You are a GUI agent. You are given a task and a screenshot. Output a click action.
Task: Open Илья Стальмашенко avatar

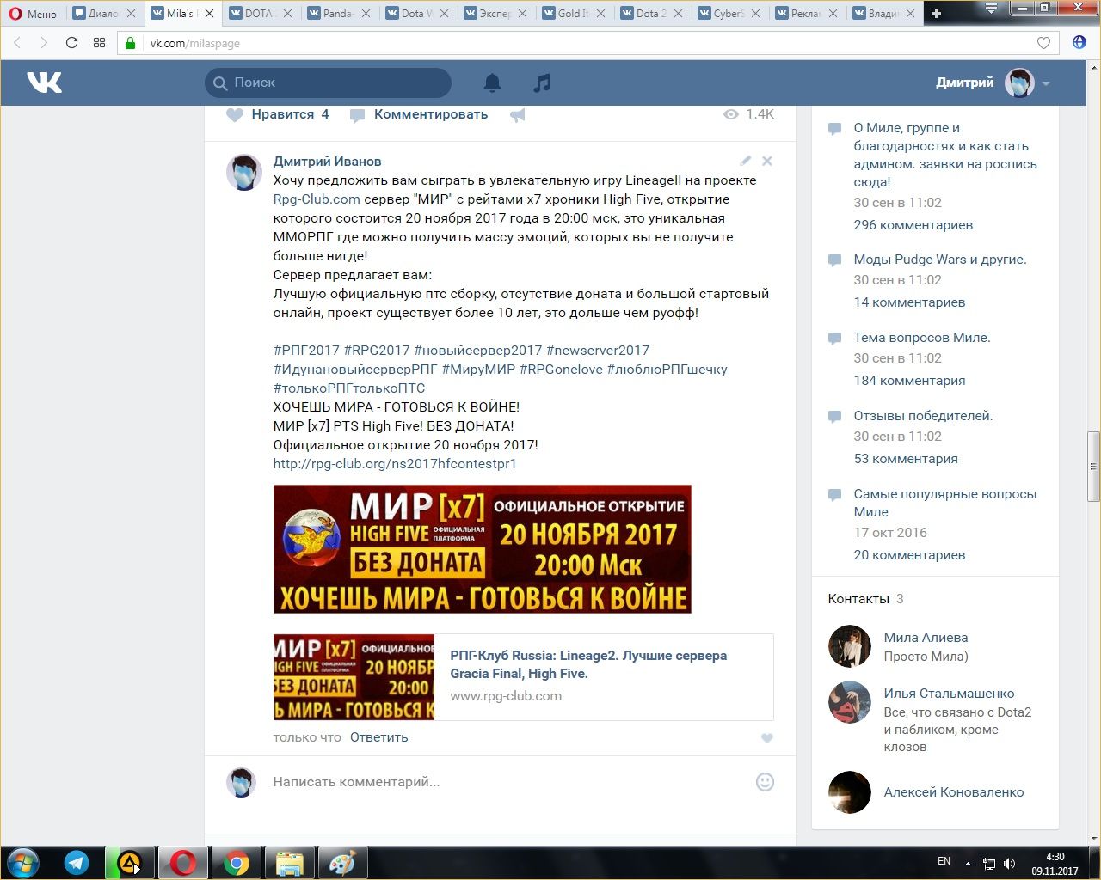click(850, 702)
